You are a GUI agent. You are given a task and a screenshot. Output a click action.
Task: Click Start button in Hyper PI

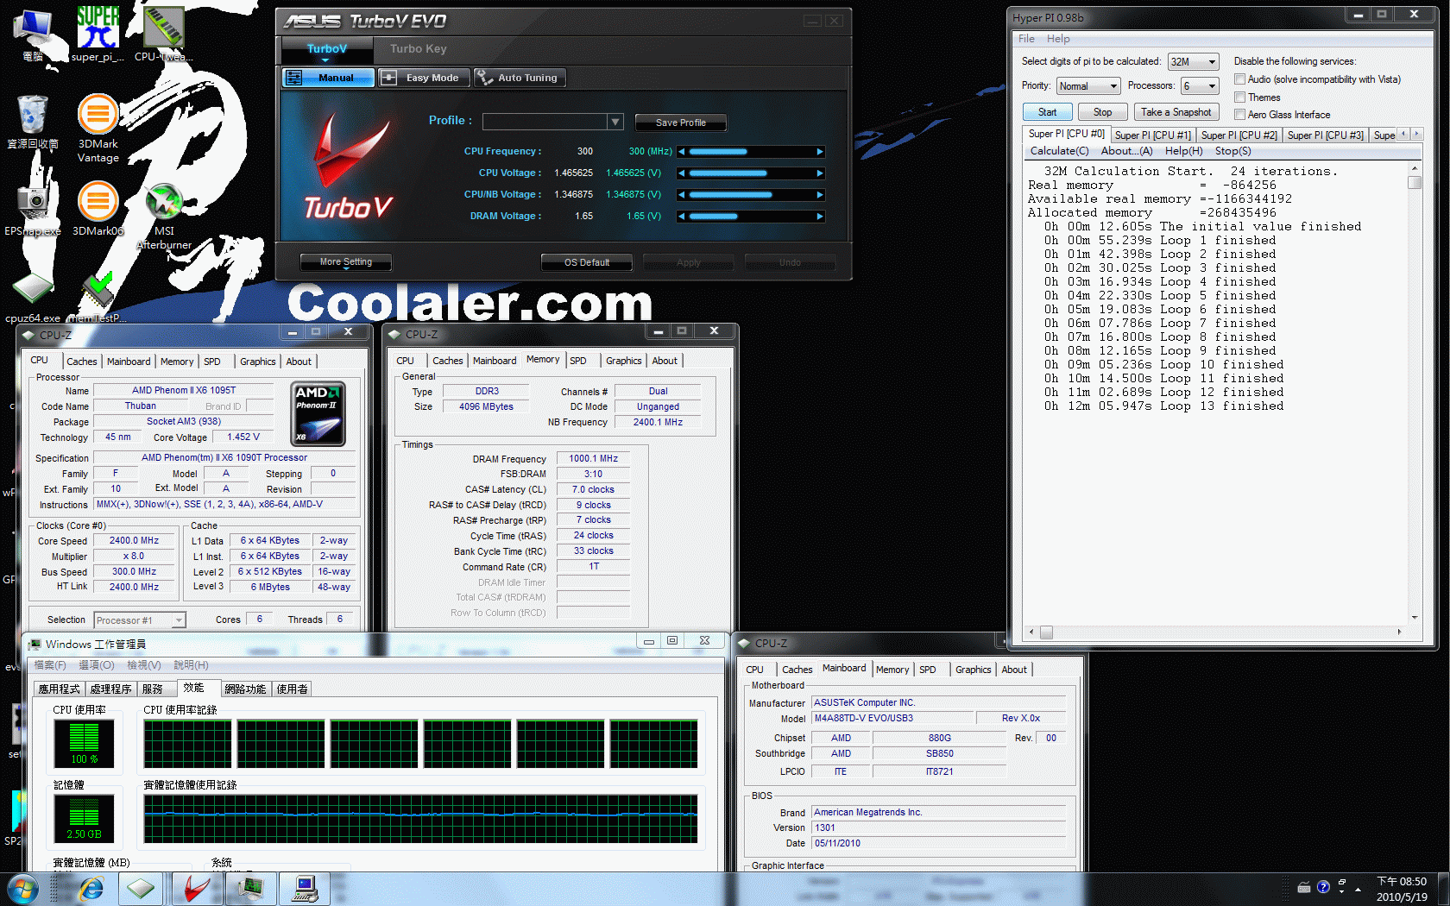coord(1047,112)
